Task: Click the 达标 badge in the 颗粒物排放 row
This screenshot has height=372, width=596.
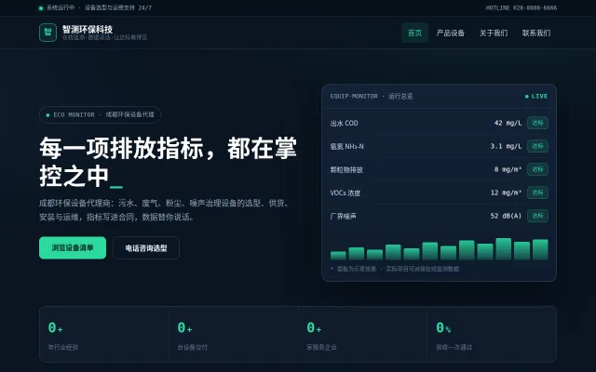Action: (537, 169)
